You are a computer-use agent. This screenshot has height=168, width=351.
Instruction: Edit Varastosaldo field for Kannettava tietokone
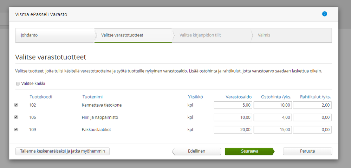(233, 105)
